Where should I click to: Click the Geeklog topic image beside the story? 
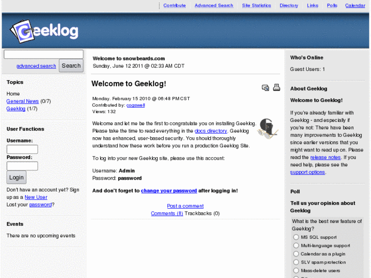[268, 129]
